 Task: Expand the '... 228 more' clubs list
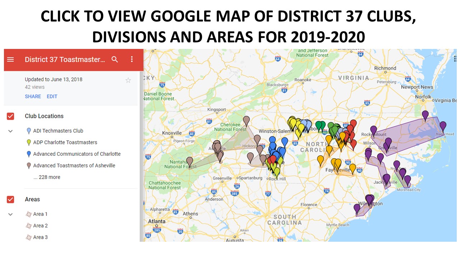pyautogui.click(x=47, y=177)
